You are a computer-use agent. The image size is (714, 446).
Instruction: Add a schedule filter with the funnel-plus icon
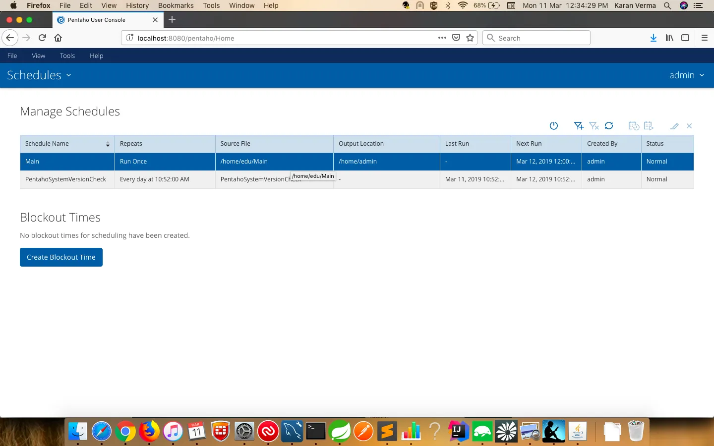tap(579, 126)
